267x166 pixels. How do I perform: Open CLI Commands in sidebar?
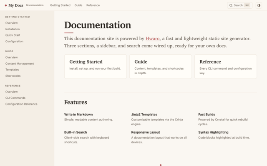point(15,98)
